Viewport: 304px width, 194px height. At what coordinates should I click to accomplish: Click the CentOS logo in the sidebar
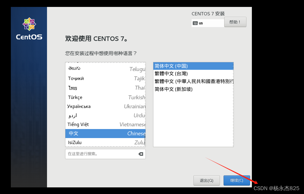[x=29, y=29]
